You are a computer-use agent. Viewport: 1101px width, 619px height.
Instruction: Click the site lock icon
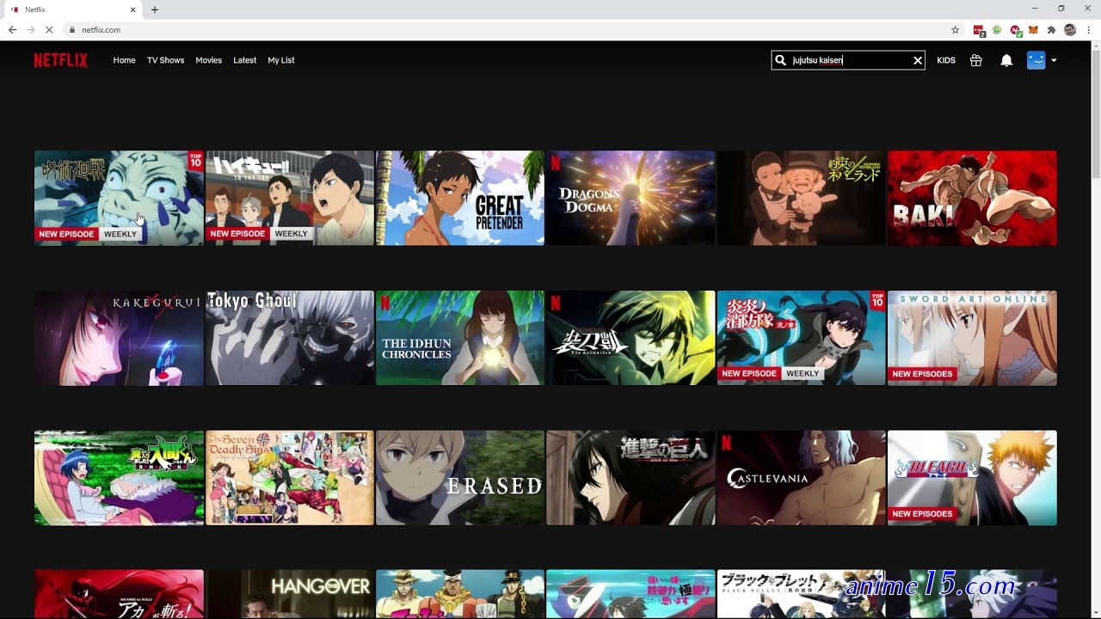point(73,29)
